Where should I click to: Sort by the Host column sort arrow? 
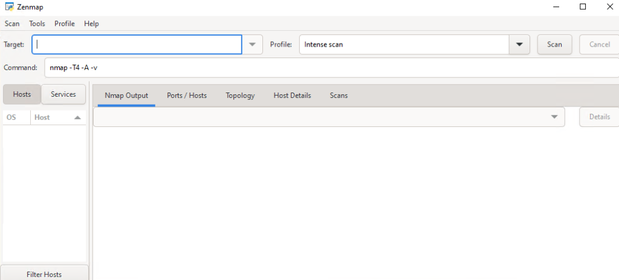pos(77,117)
